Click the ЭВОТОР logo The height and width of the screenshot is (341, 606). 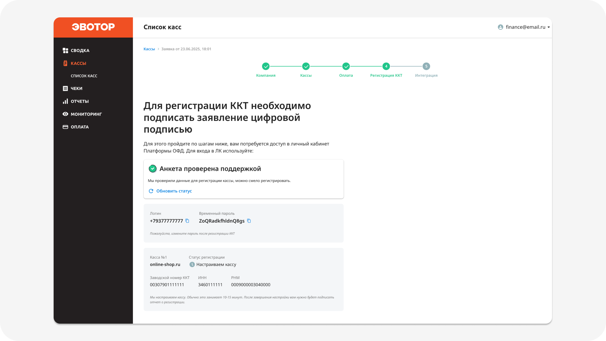click(x=93, y=27)
